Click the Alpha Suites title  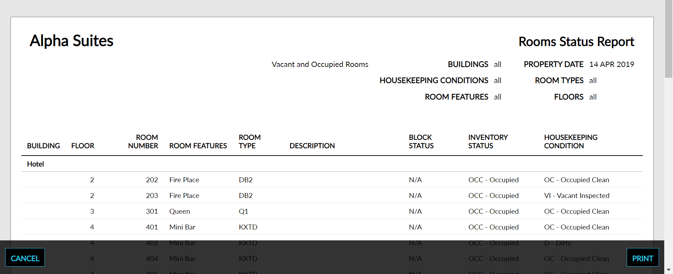pos(72,41)
